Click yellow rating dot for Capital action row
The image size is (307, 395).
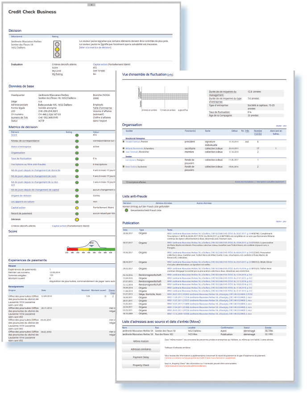pos(77,208)
